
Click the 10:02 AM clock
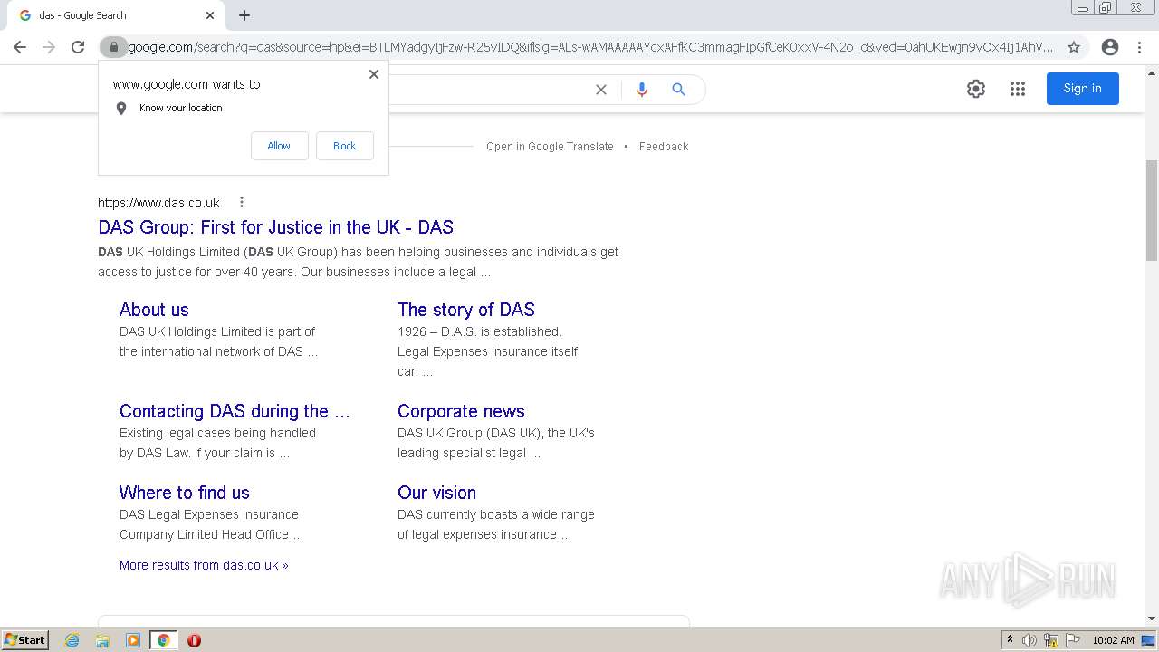coord(1113,640)
